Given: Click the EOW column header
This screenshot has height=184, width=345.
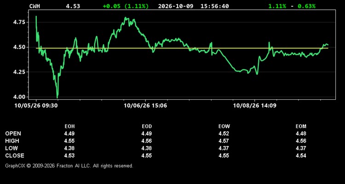Looking at the screenshot, I should tap(224, 126).
